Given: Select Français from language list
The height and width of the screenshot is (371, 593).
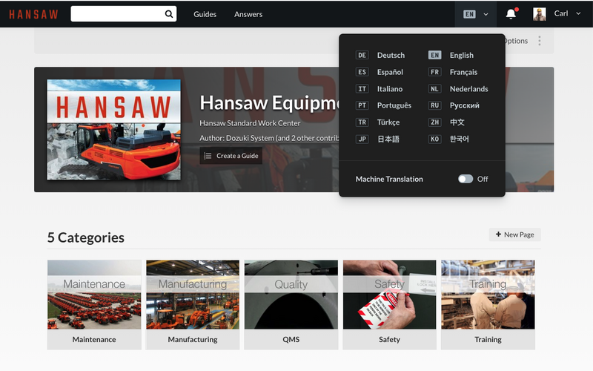Looking at the screenshot, I should (x=463, y=73).
